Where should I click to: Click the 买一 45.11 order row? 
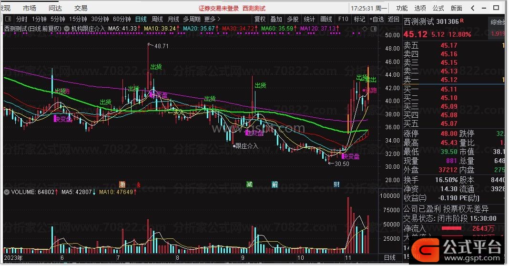[x=454, y=89]
